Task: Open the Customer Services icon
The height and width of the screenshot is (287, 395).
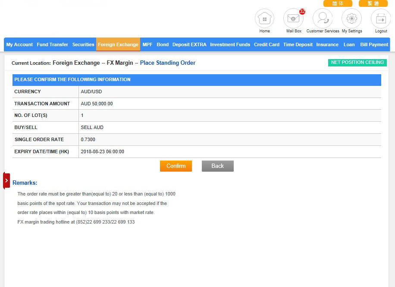Action: 323,19
